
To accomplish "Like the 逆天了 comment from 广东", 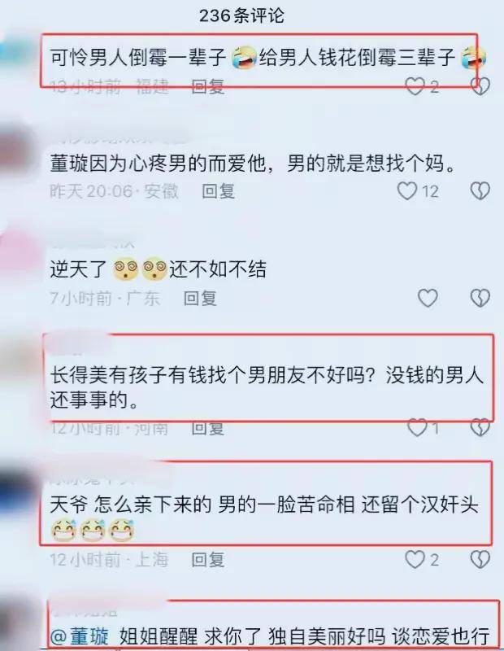I will pos(428,299).
